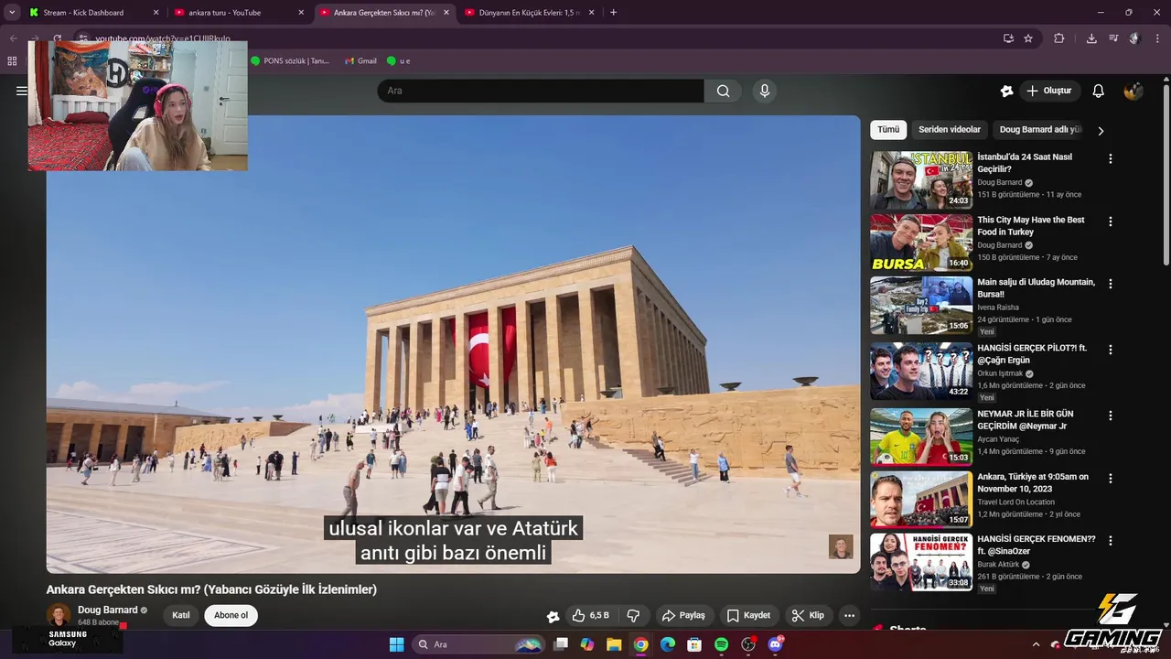The height and width of the screenshot is (659, 1171).
Task: Open options for NEYMAR JR video
Action: (1111, 416)
